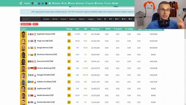Expand the Clubs filter dropdown
Viewport: 186px width, 105px height.
click(99, 19)
